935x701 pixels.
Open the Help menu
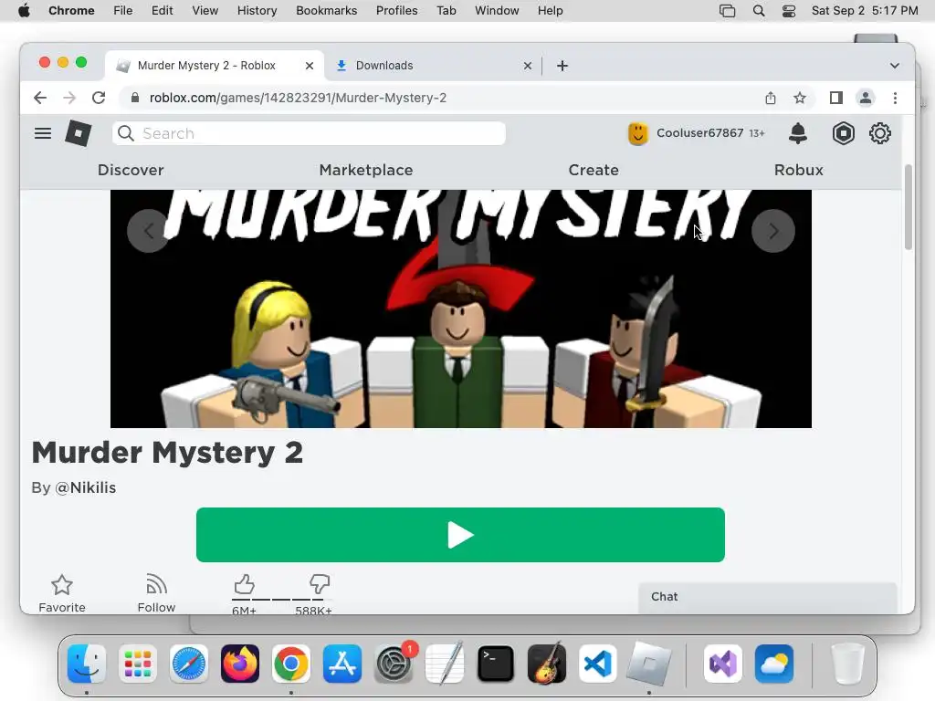550,11
